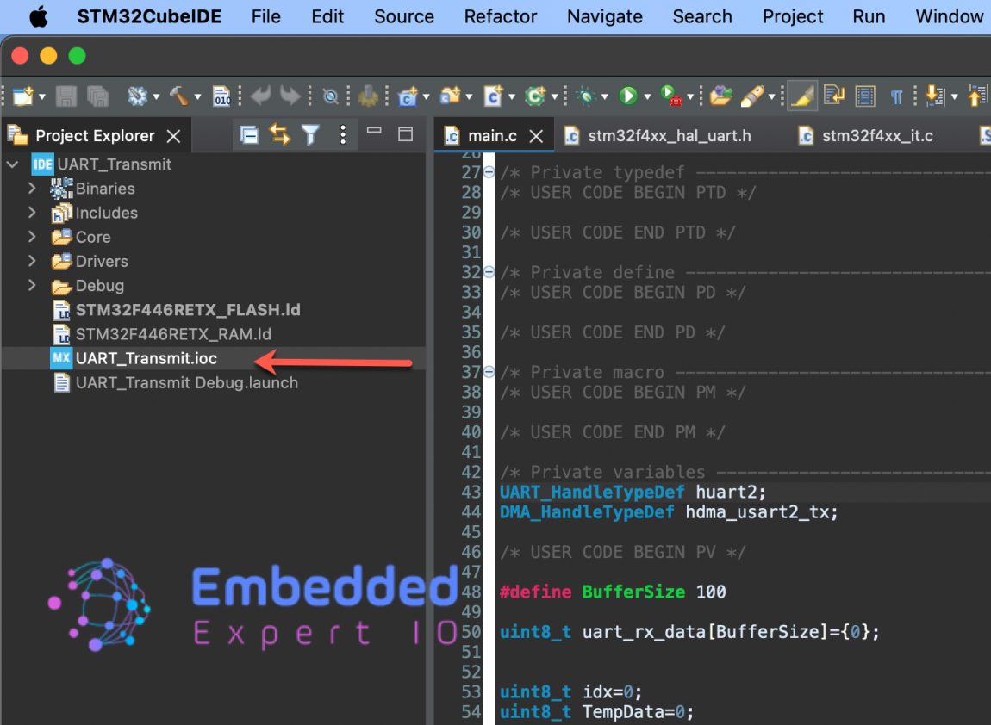Open a file with the folder toolbar icon
Image resolution: width=991 pixels, height=725 pixels.
point(721,96)
